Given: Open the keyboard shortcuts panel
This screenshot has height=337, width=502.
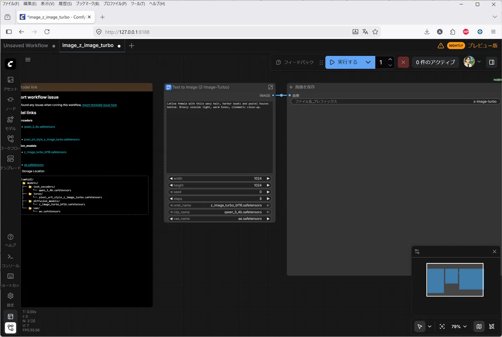Looking at the screenshot, I should (10, 280).
